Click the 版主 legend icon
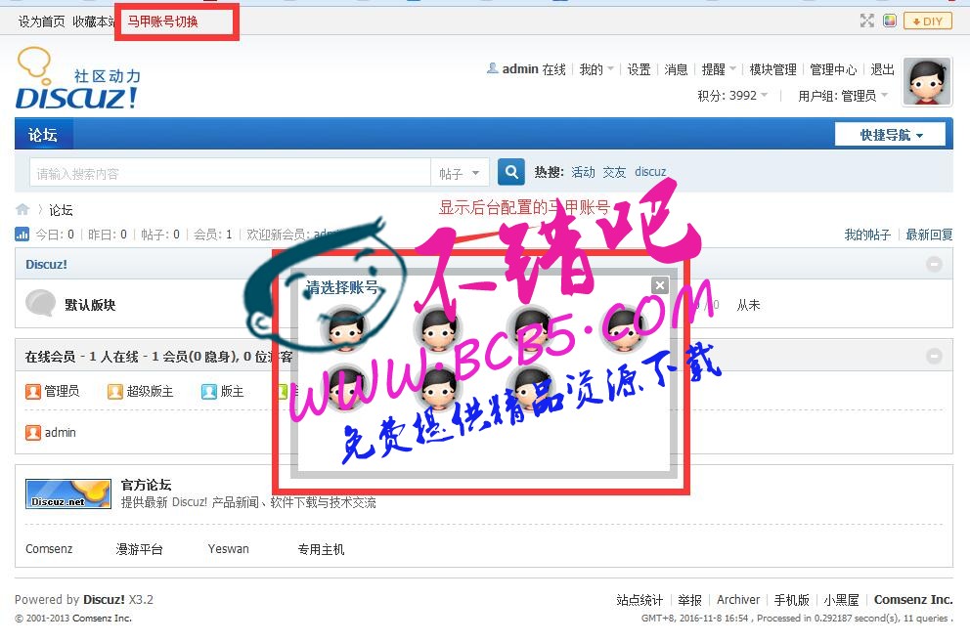Screen dimensions: 970x642 [209, 392]
